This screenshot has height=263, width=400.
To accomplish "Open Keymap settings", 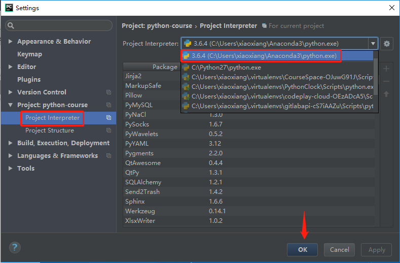I will click(29, 54).
